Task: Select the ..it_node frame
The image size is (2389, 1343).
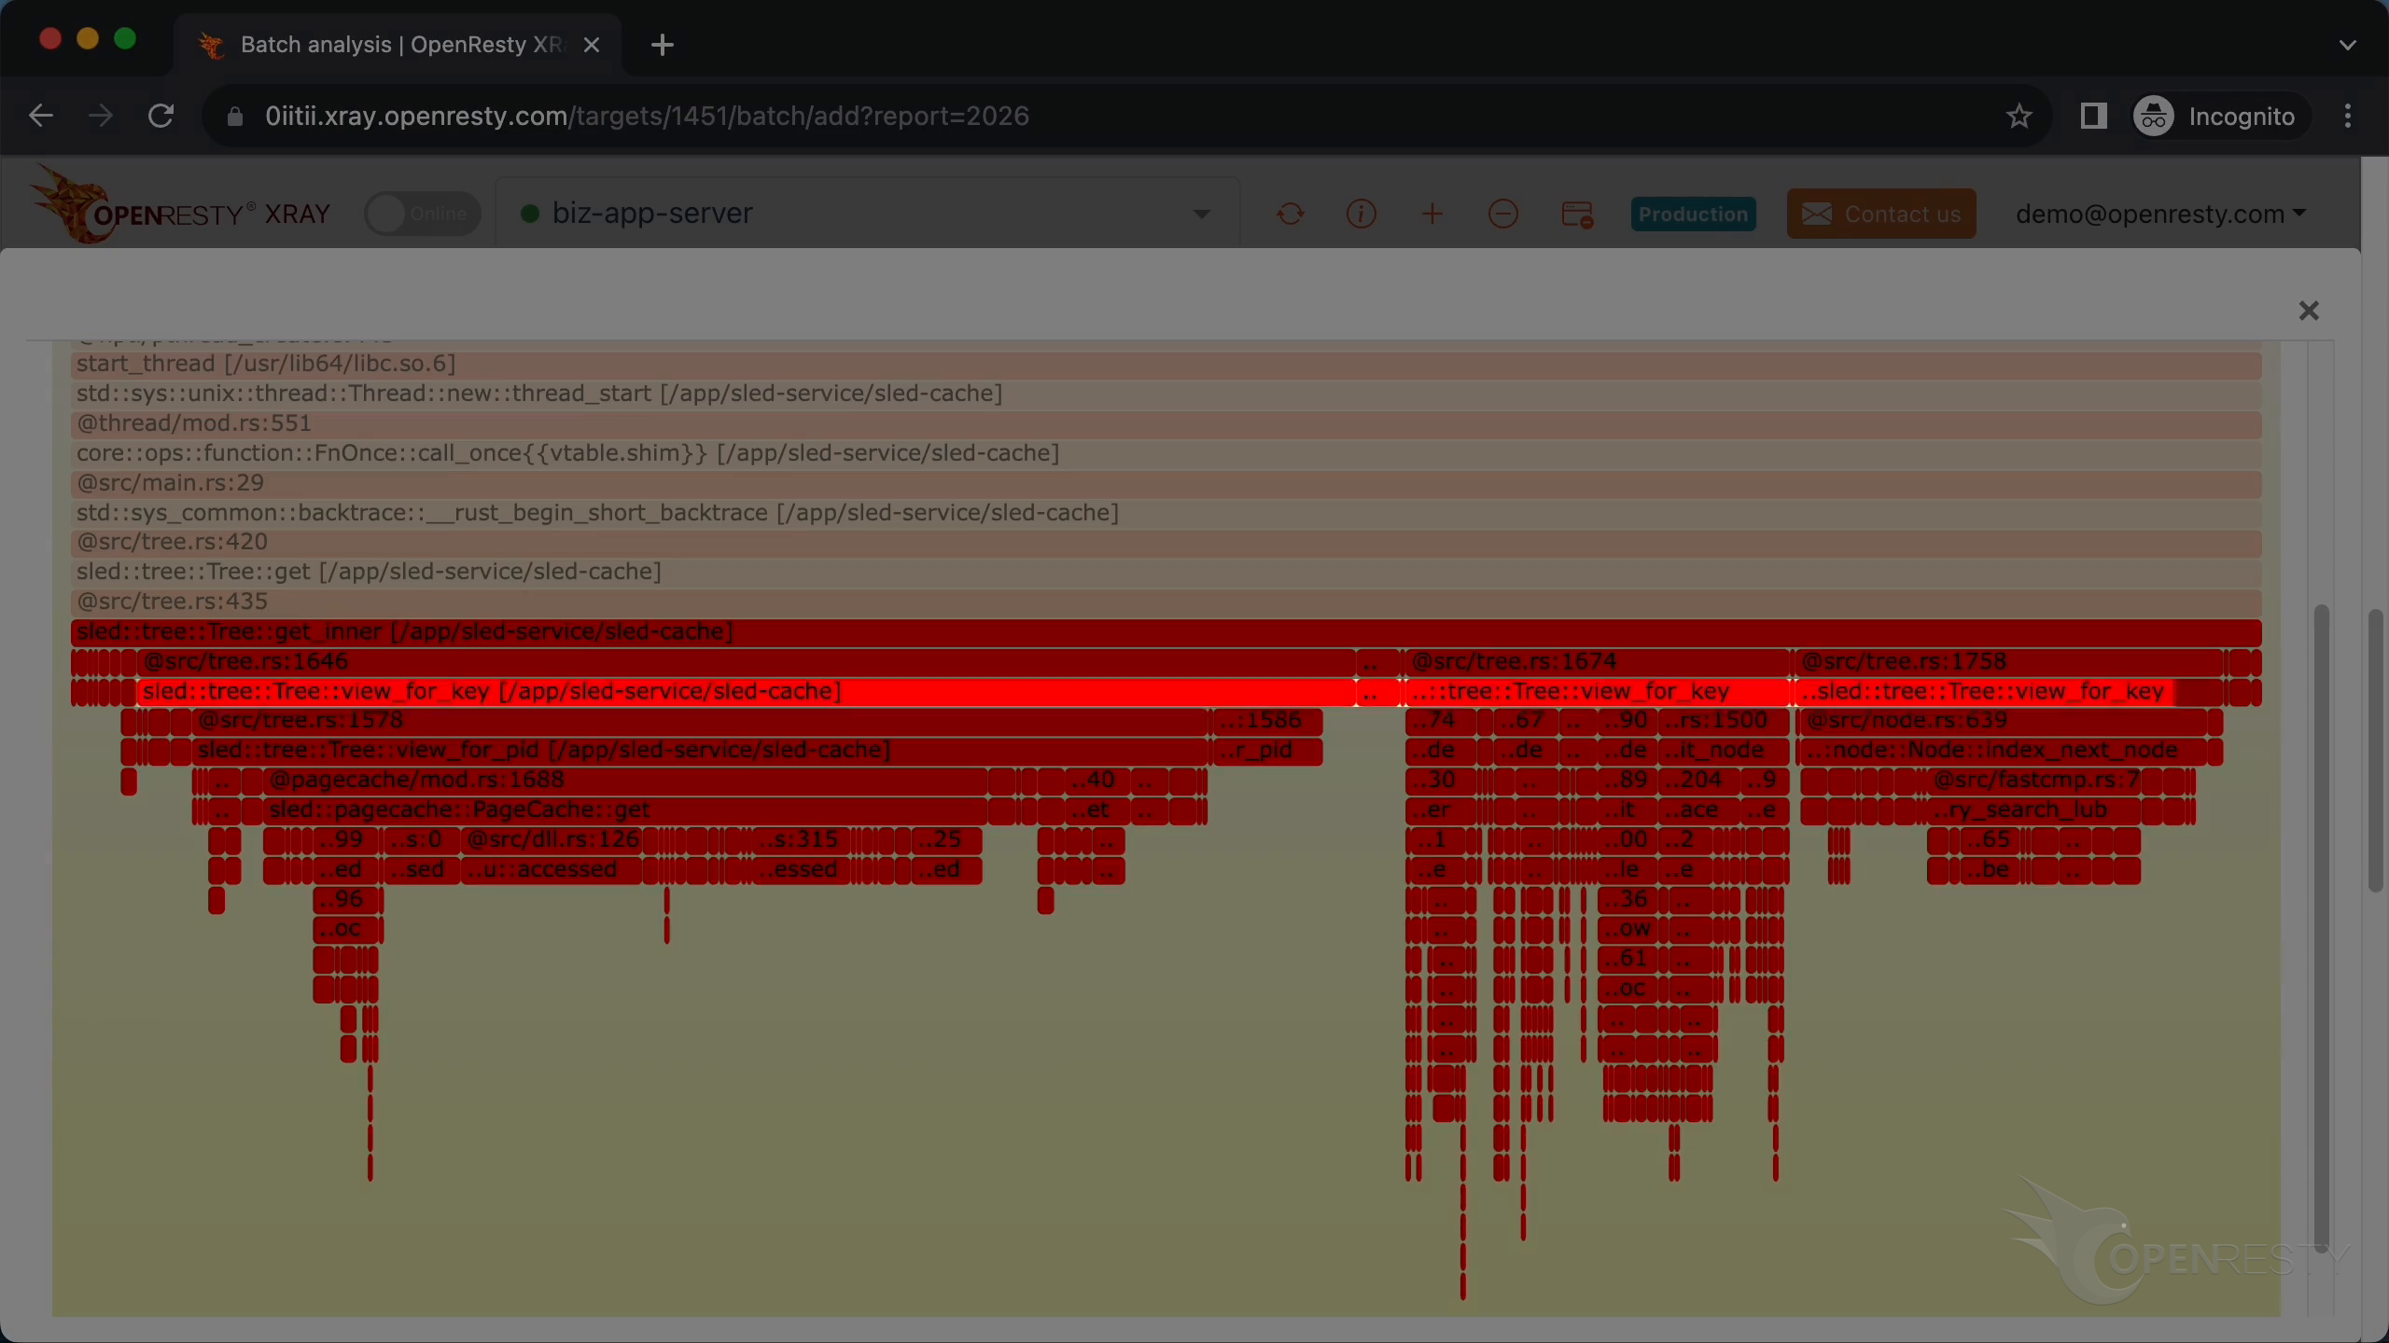Action: point(1724,750)
